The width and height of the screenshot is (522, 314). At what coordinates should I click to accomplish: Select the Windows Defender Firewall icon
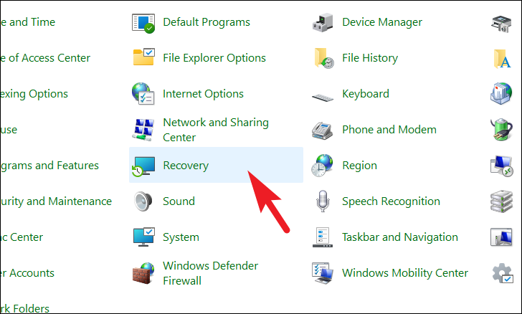[x=144, y=273]
